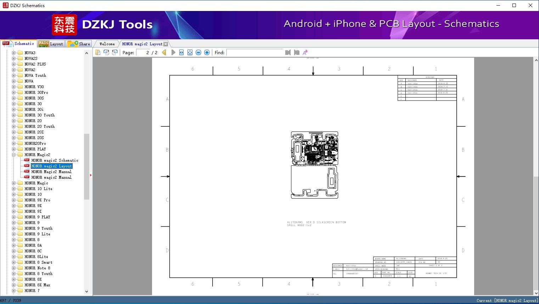Click the PADS icon on Layout tab
The height and width of the screenshot is (304, 539).
coord(44,44)
